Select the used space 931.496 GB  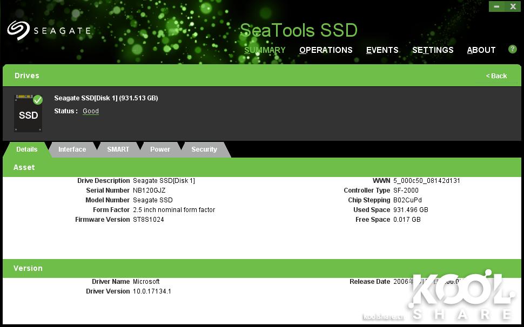coord(411,209)
